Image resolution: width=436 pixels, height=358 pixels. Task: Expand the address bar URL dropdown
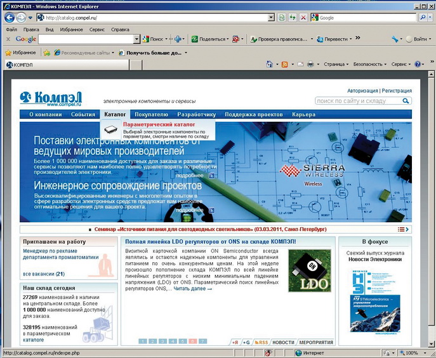pyautogui.click(x=272, y=18)
